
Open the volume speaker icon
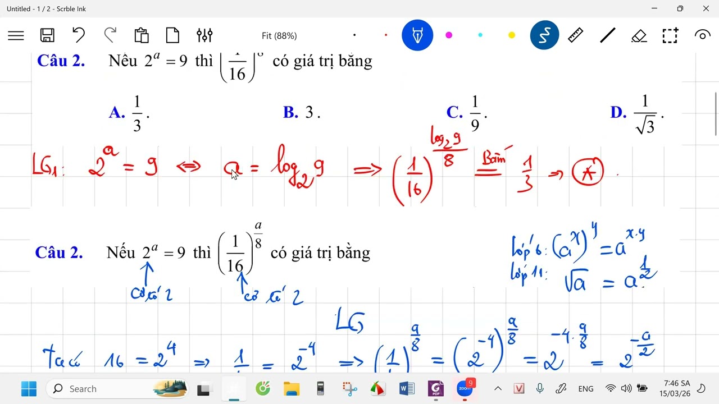pos(626,388)
